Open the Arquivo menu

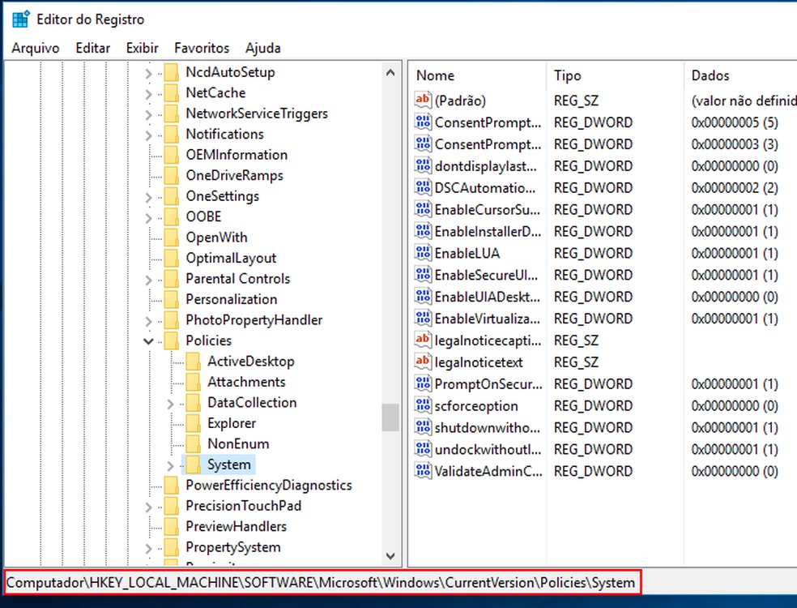(36, 48)
